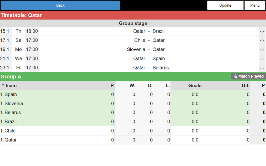Open the Menu button
Screen dimensions: 266x166
click(x=255, y=5)
